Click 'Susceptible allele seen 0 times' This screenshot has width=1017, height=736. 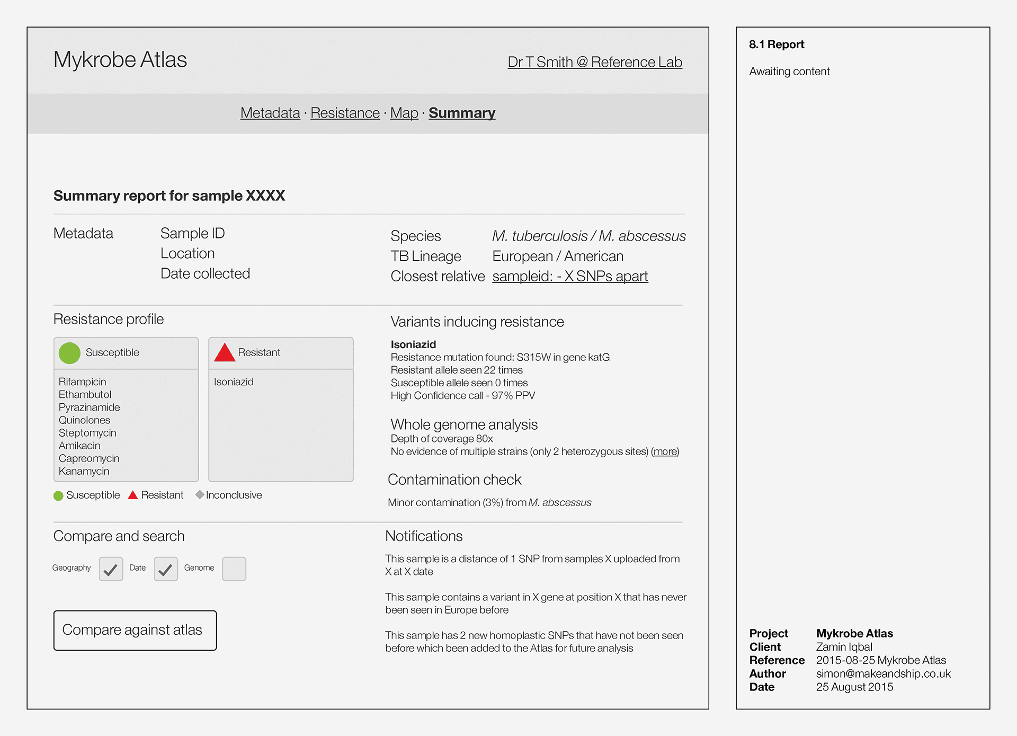(459, 383)
